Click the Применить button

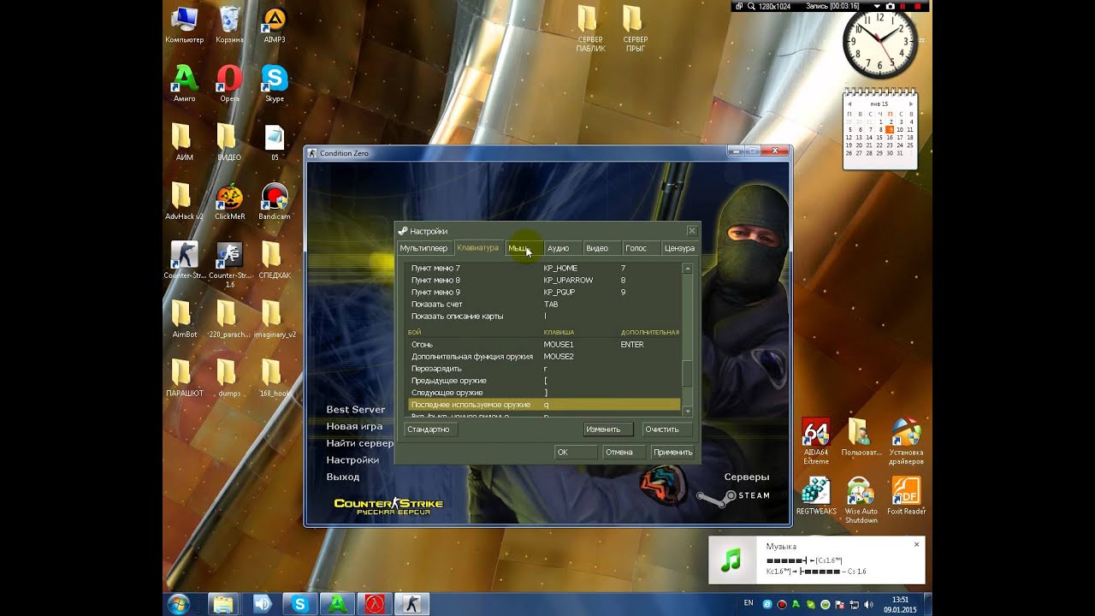(672, 452)
